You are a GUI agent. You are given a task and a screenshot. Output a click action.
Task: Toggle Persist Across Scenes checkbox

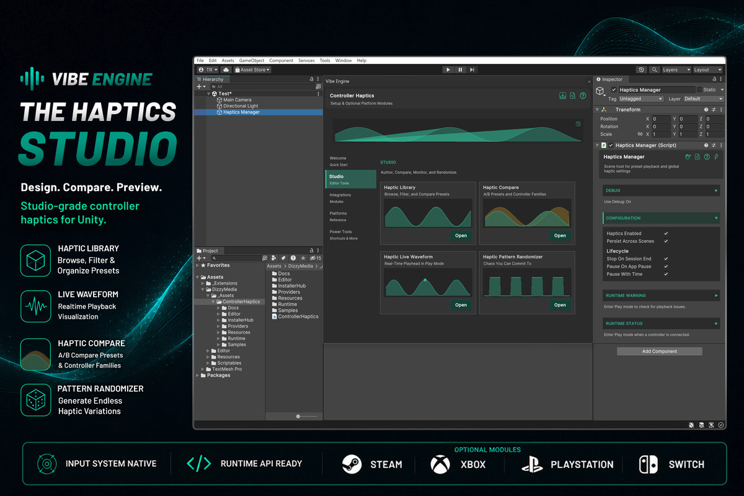coord(666,241)
